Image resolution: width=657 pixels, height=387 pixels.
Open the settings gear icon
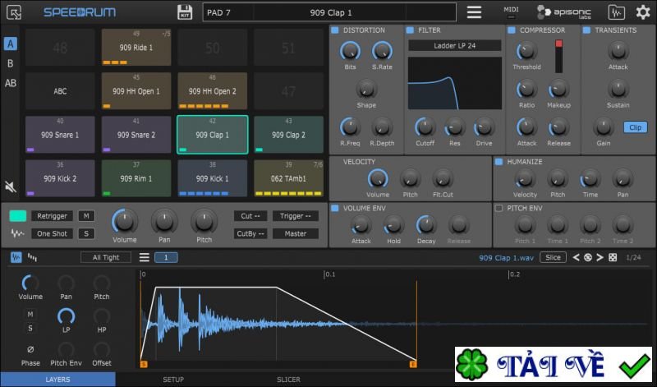(x=642, y=12)
